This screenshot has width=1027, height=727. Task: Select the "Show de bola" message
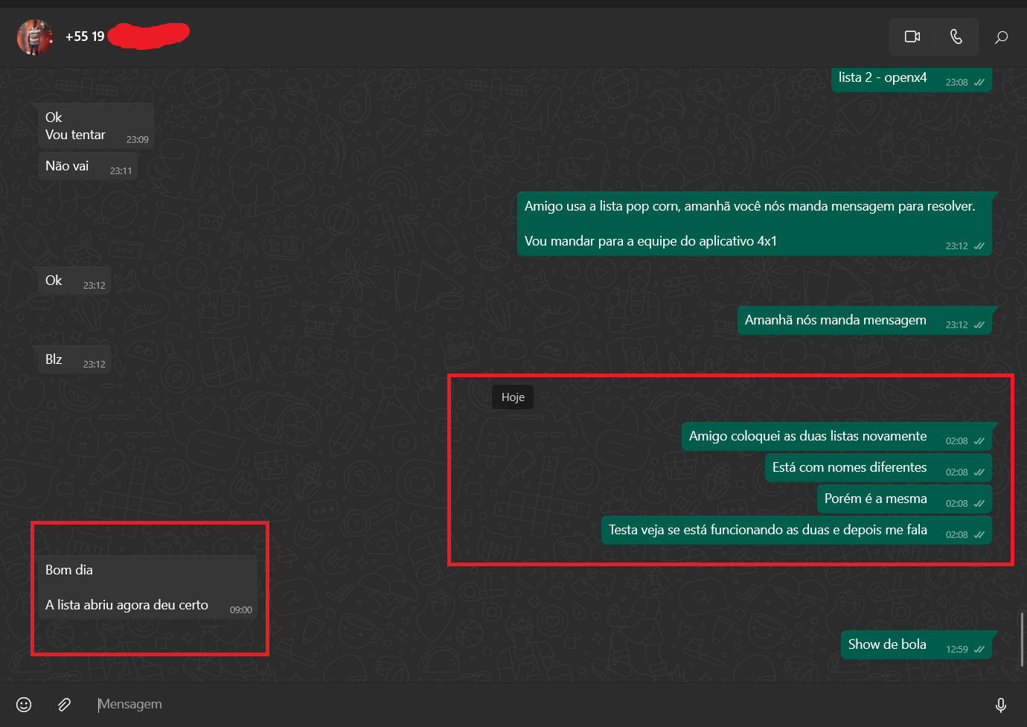(887, 644)
